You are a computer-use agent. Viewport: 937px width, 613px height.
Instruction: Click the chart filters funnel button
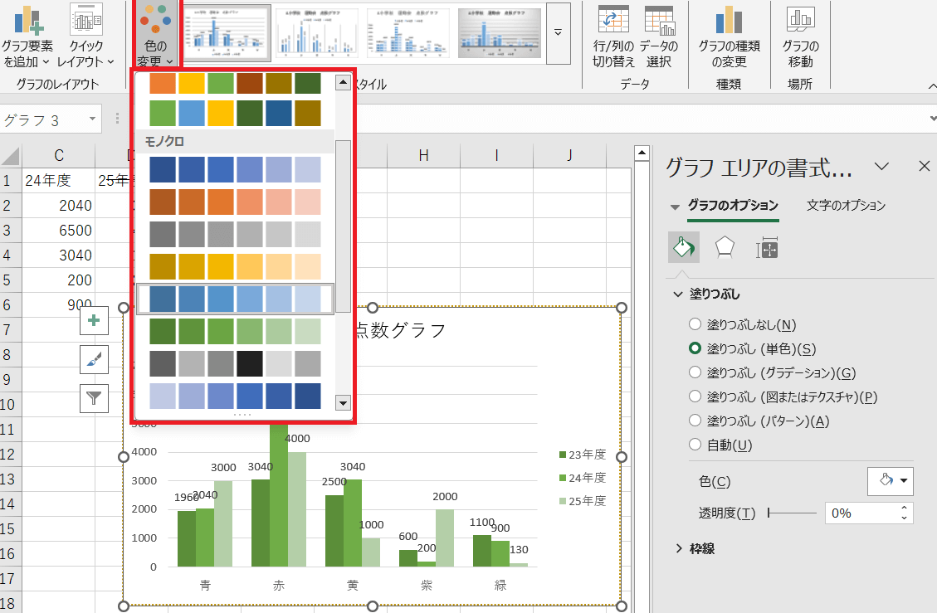coord(94,398)
